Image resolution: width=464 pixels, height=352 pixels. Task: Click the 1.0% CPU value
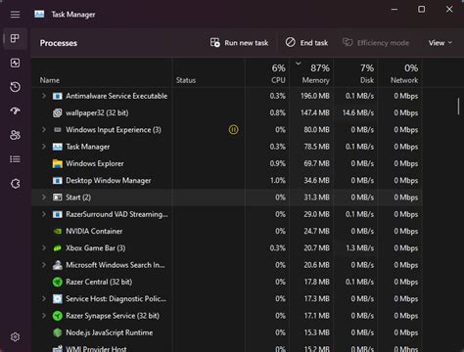click(x=278, y=181)
